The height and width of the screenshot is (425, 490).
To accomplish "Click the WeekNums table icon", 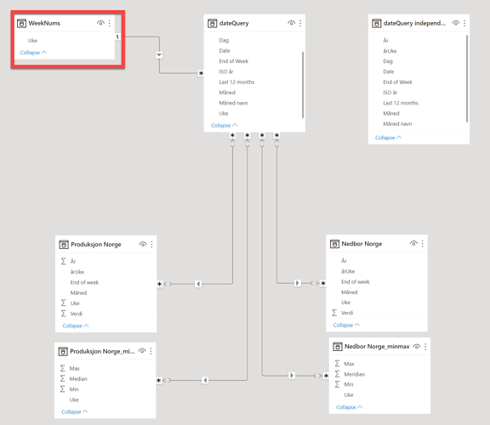I will click(x=21, y=24).
